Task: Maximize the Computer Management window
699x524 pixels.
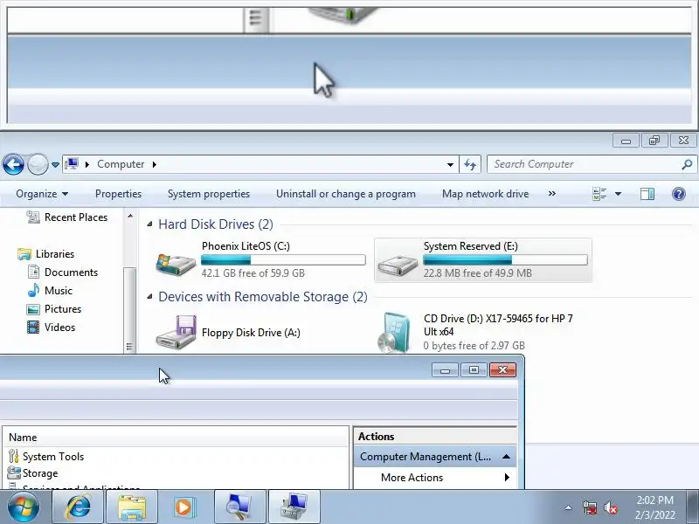Action: pos(474,369)
